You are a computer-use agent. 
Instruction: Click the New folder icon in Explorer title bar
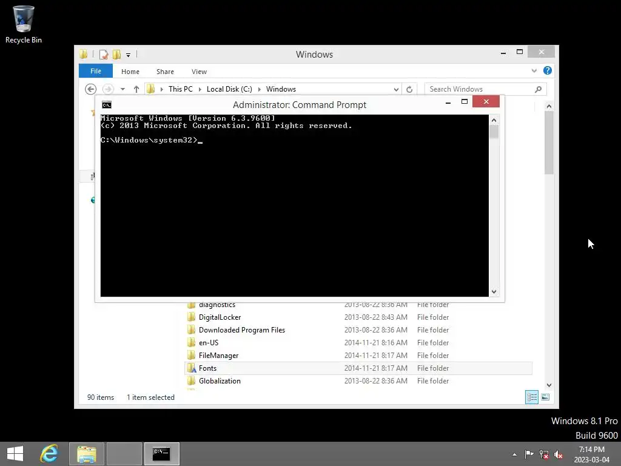tap(117, 55)
